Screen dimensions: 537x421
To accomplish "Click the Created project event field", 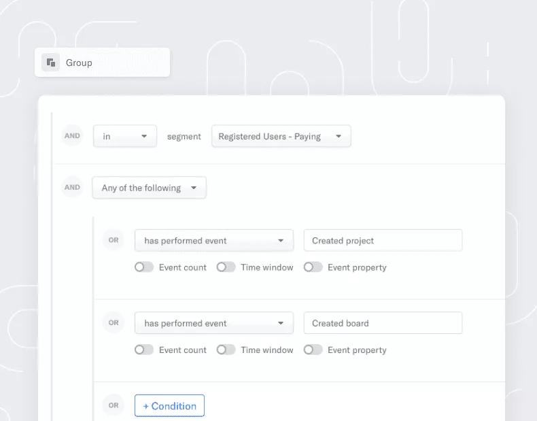I will click(x=383, y=241).
